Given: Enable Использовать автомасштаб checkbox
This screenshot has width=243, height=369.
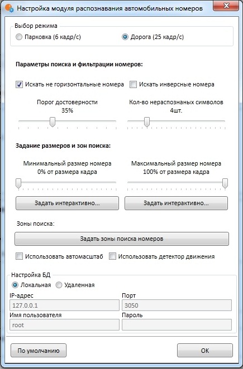Looking at the screenshot, I should pos(19,256).
